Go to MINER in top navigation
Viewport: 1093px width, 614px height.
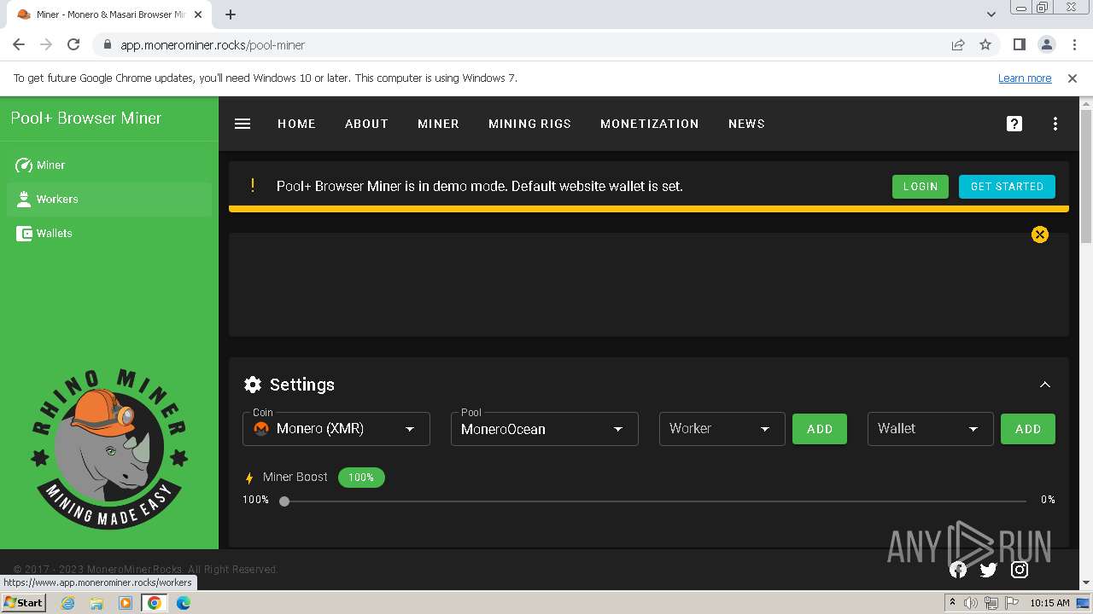click(438, 124)
